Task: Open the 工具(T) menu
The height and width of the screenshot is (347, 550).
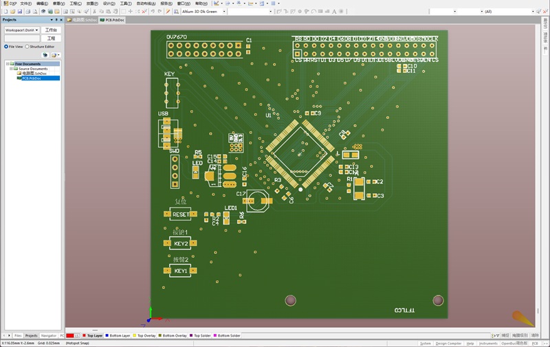Action: click(x=126, y=3)
